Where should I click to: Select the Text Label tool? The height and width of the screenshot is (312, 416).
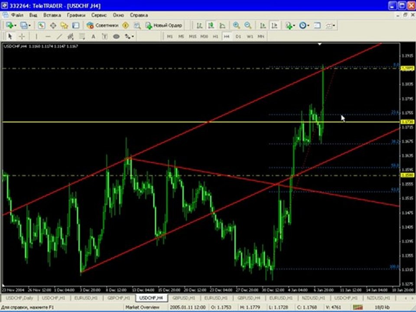(105, 36)
